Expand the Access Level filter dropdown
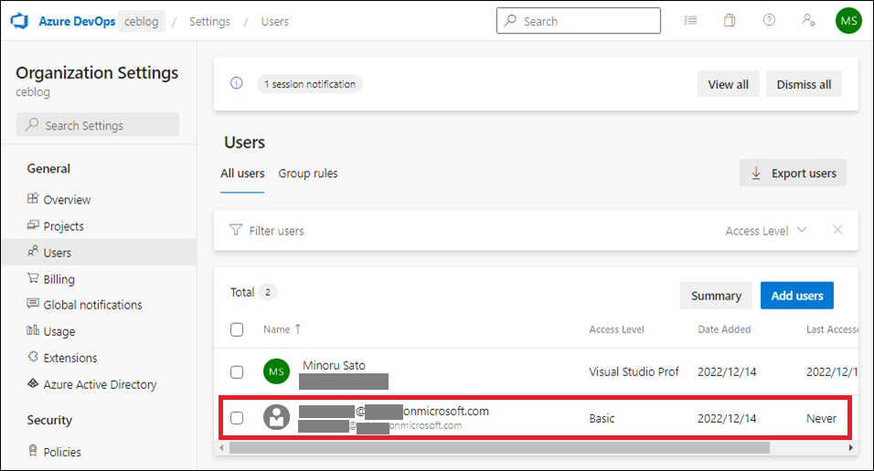The height and width of the screenshot is (471, 874). (x=766, y=231)
